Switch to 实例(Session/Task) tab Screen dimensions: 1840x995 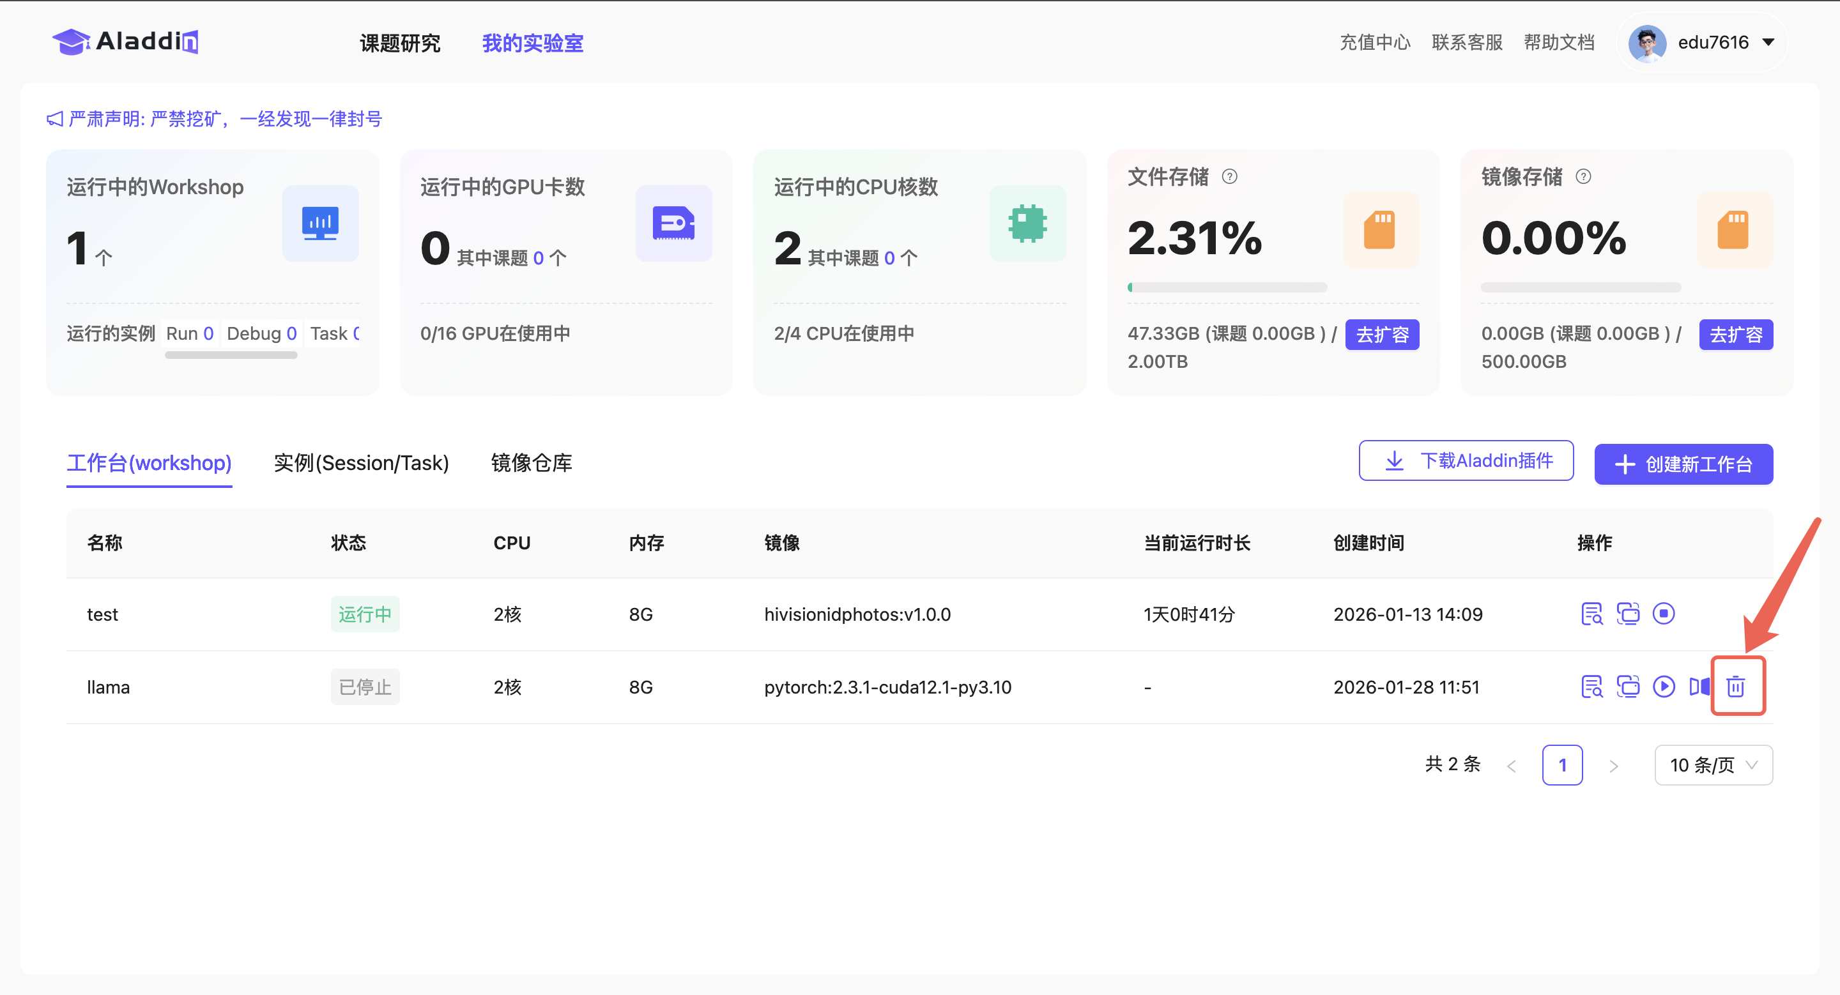[362, 463]
